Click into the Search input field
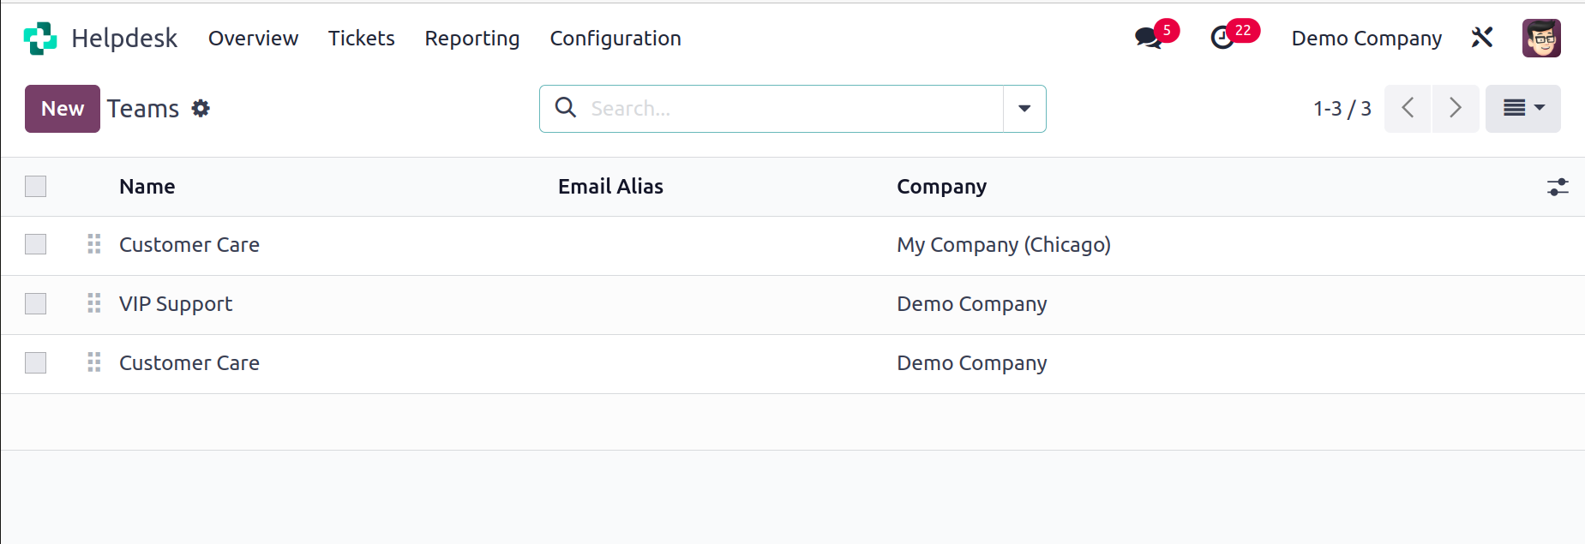The image size is (1585, 544). (793, 109)
